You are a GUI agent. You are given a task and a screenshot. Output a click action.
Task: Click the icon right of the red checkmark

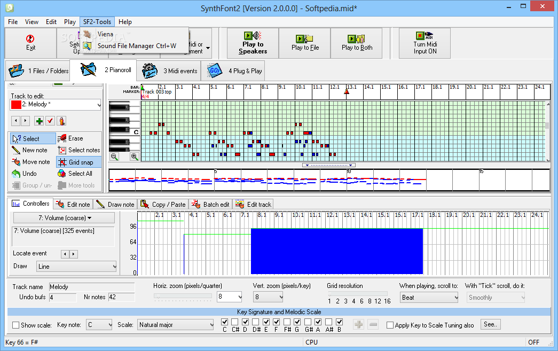point(62,121)
